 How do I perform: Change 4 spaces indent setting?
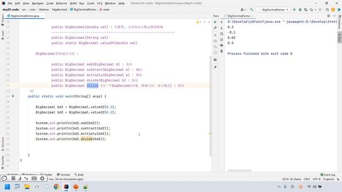(329, 179)
